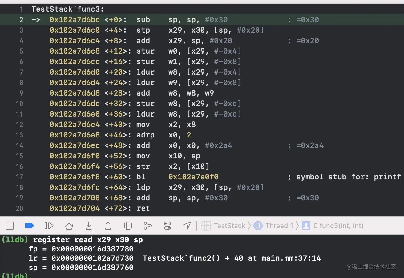
Task: Click the TestStack`func3: header text
Action: click(68, 9)
